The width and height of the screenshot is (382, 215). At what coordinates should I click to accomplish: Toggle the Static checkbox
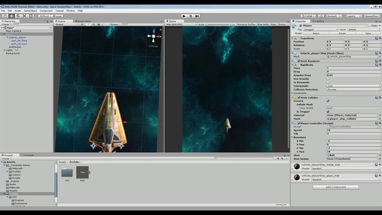[x=369, y=26]
